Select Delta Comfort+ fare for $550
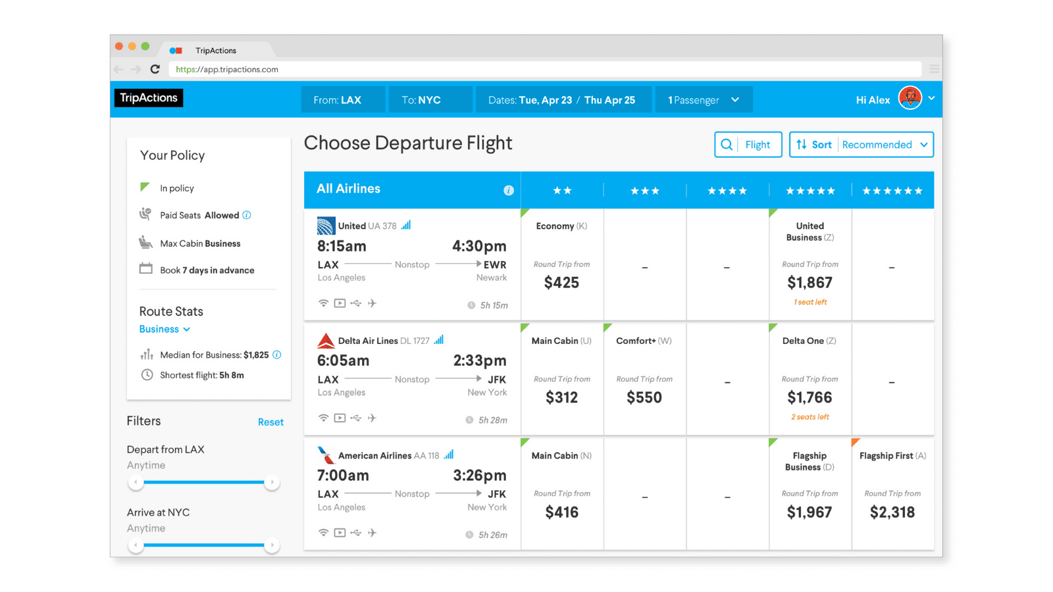 [644, 379]
